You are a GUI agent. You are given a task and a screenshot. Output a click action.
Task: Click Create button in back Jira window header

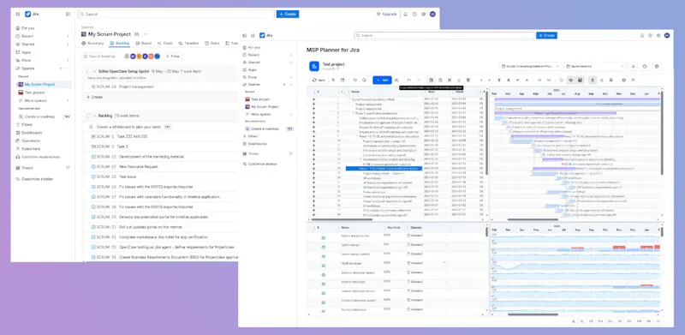point(288,14)
